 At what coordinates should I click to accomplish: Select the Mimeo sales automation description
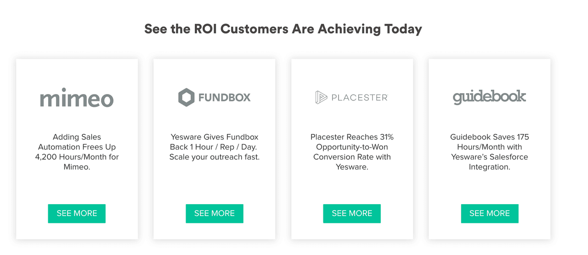click(77, 152)
